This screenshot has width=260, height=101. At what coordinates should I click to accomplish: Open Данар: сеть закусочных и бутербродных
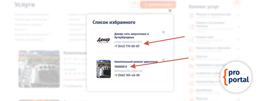[132, 36]
